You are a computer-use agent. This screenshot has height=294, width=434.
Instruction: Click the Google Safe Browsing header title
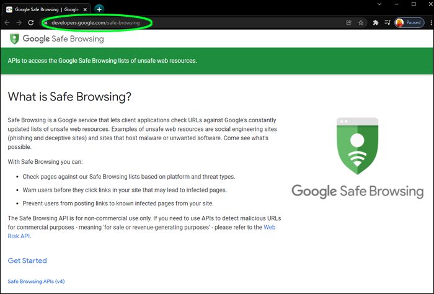pos(63,38)
